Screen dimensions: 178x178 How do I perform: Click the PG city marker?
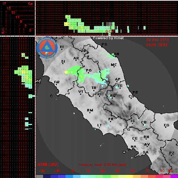pyautogui.click(x=88, y=73)
